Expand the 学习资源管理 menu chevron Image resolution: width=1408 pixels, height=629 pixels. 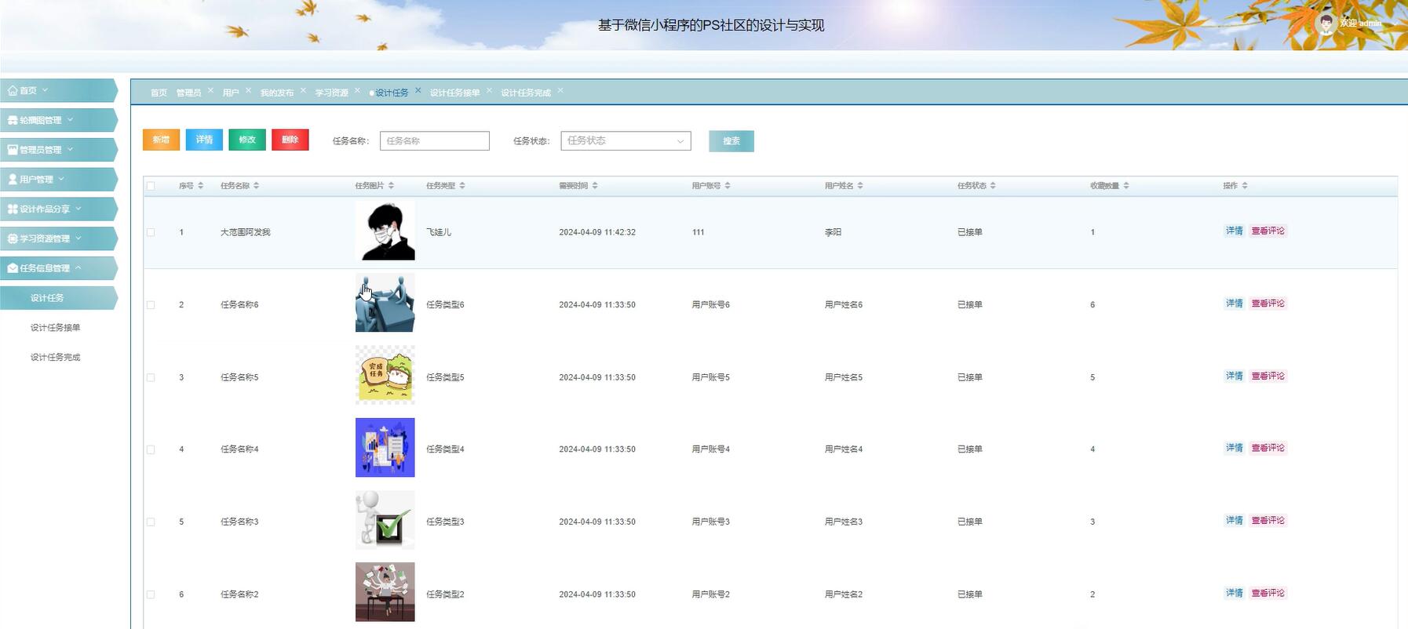coord(78,238)
